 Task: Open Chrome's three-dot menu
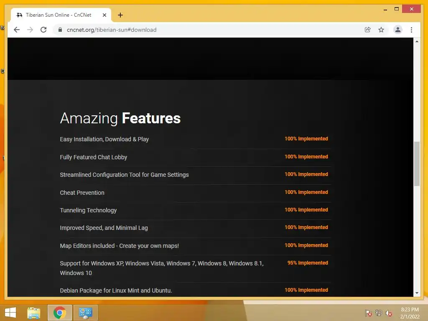pyautogui.click(x=411, y=30)
